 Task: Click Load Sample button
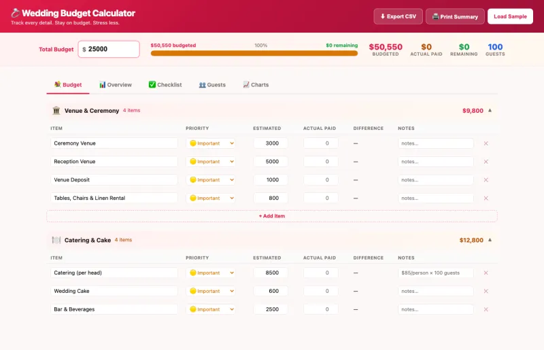510,16
